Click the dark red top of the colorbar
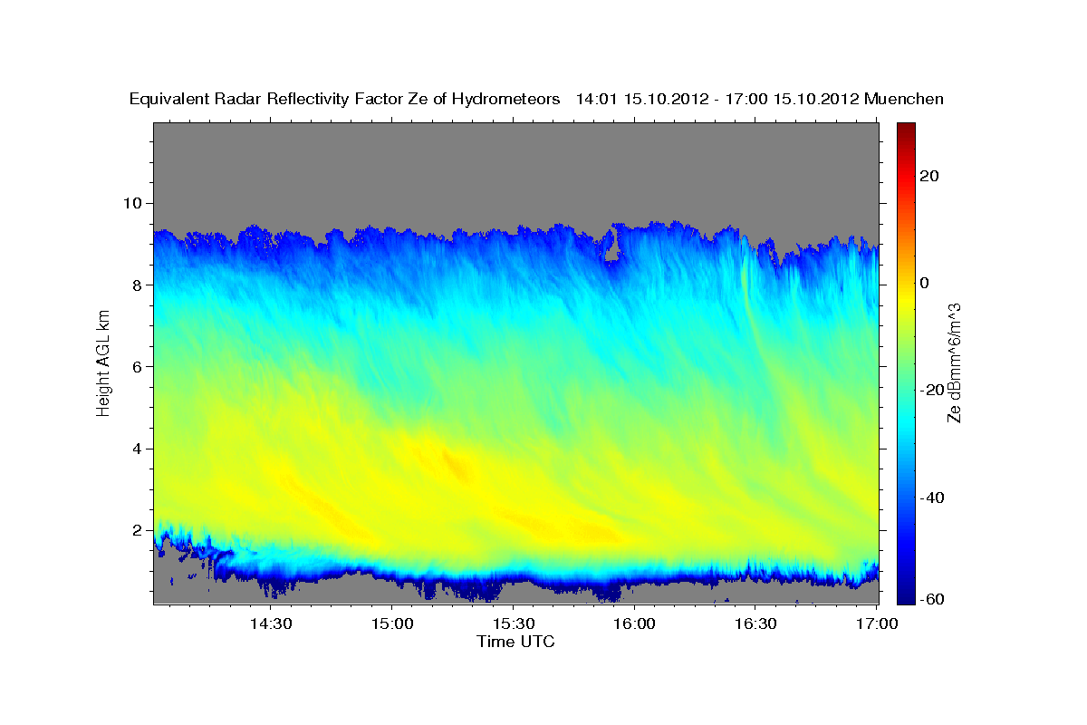The height and width of the screenshot is (725, 1087). 906,131
